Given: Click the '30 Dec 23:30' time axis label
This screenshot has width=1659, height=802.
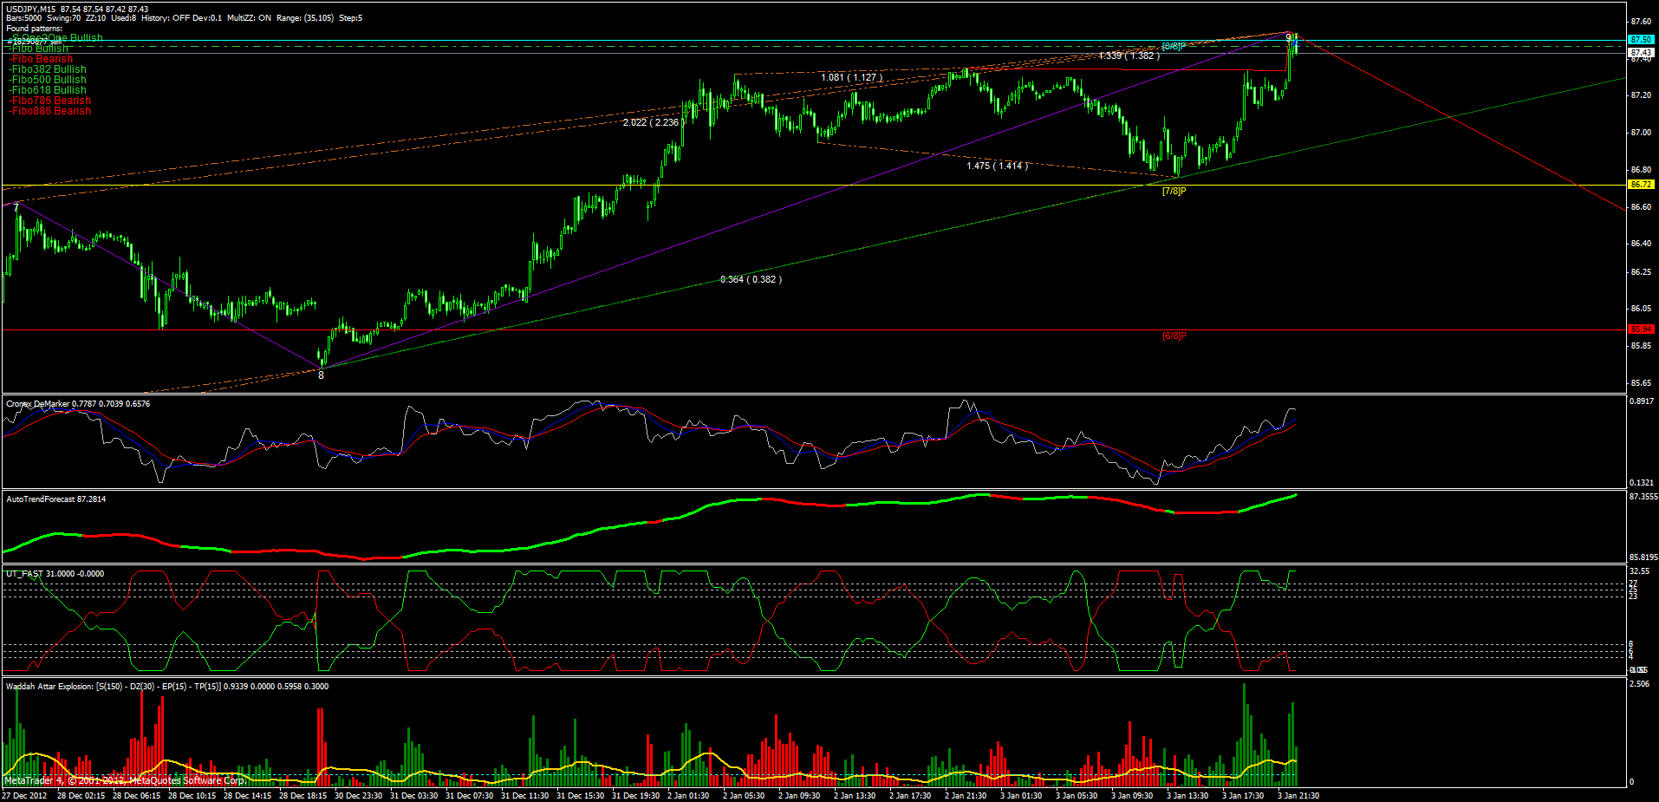Looking at the screenshot, I should click(x=359, y=796).
